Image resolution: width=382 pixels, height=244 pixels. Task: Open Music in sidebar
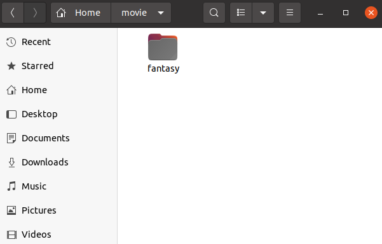coord(58,186)
